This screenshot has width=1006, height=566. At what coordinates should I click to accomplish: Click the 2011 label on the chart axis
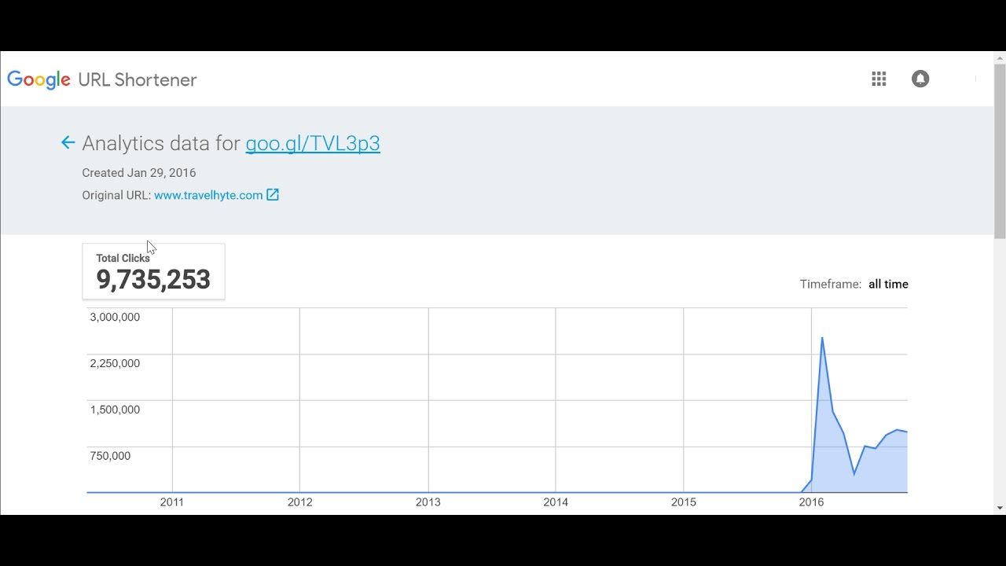click(x=171, y=502)
